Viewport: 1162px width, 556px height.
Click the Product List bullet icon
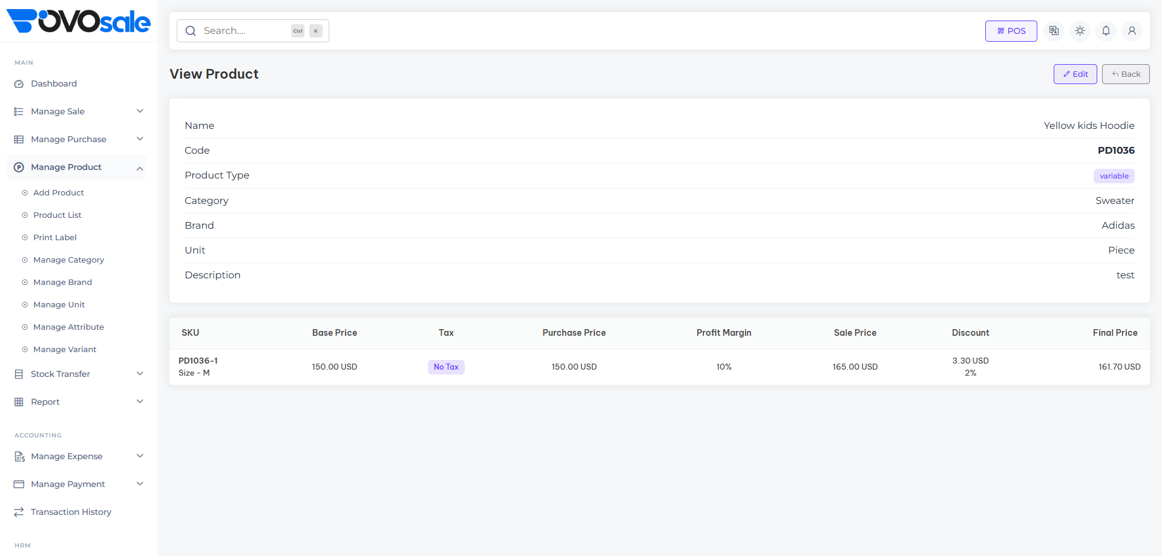tap(25, 215)
